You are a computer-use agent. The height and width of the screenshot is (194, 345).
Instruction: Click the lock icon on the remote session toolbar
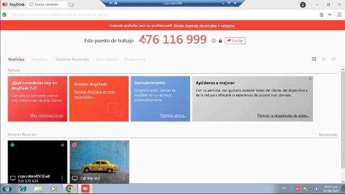point(116,3)
